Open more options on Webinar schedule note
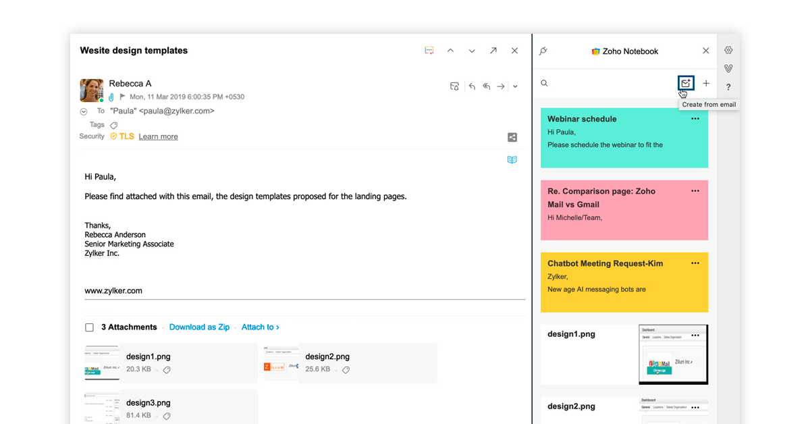This screenshot has width=810, height=424. tap(695, 119)
